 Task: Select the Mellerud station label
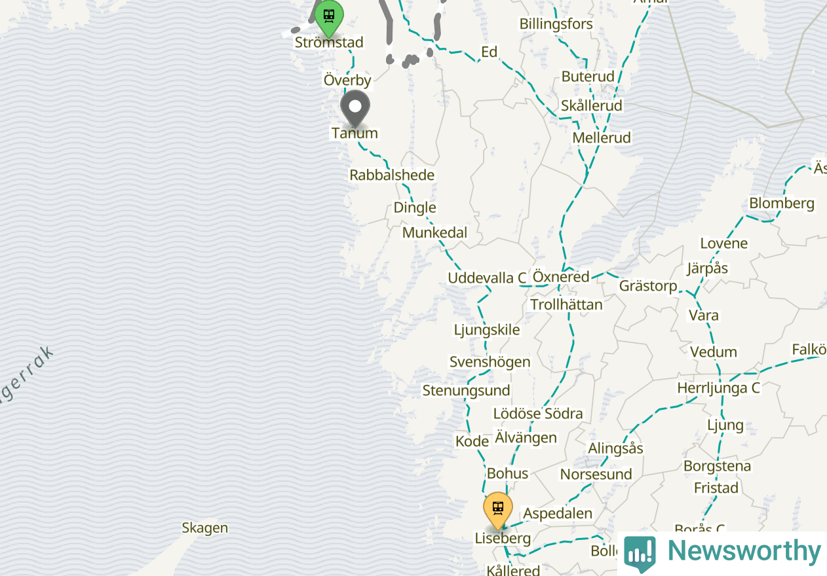pos(602,137)
